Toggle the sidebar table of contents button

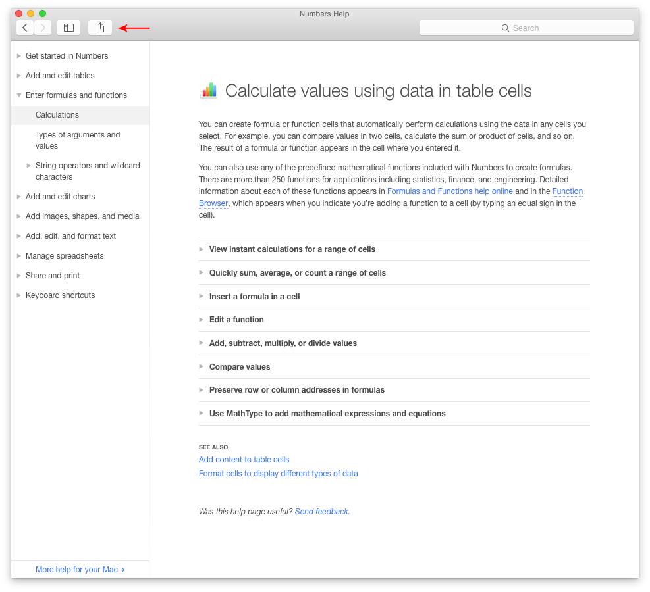pyautogui.click(x=68, y=28)
